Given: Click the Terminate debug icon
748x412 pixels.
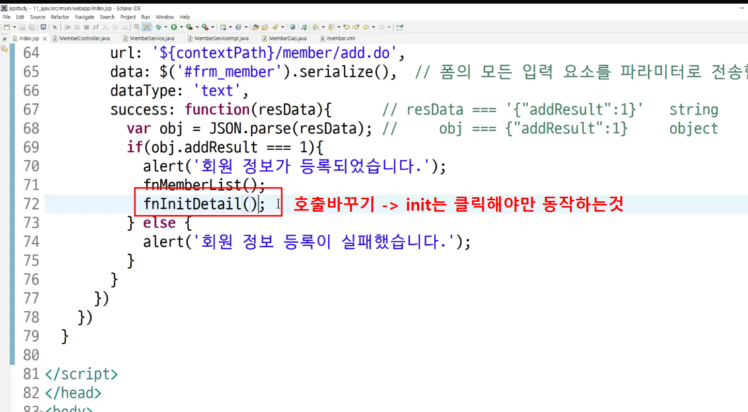Looking at the screenshot, I should coord(86,27).
